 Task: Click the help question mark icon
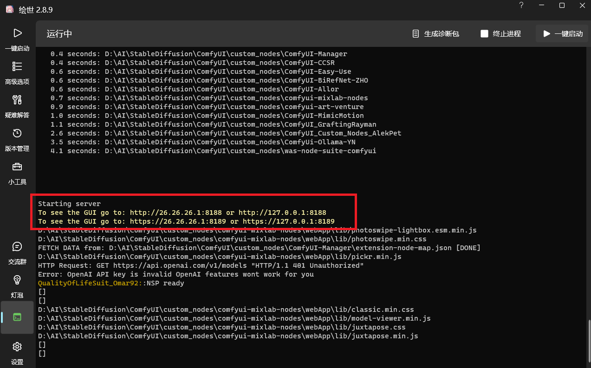[521, 6]
